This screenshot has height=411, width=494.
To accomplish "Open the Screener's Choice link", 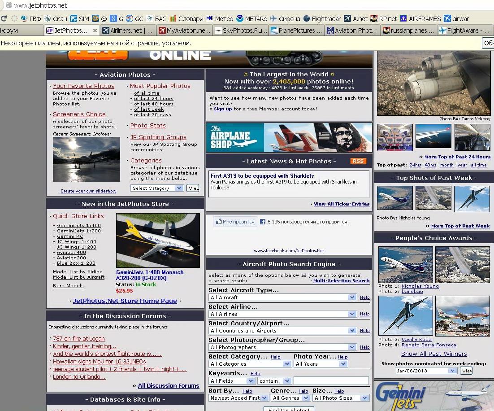I will tap(79, 114).
